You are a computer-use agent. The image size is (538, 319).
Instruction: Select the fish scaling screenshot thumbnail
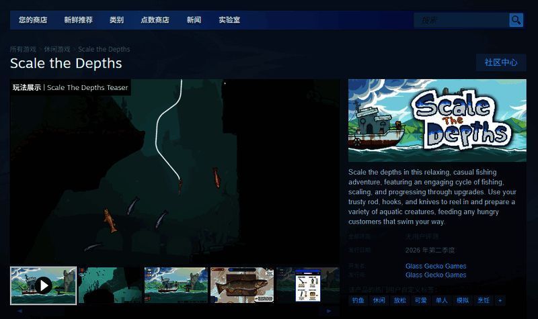click(x=241, y=285)
